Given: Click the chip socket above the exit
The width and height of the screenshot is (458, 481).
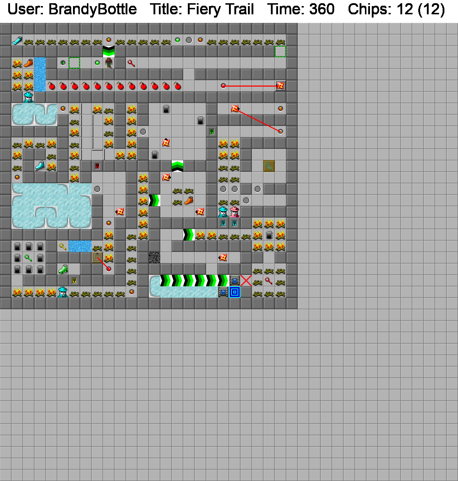Looking at the screenshot, I should click(x=235, y=281).
